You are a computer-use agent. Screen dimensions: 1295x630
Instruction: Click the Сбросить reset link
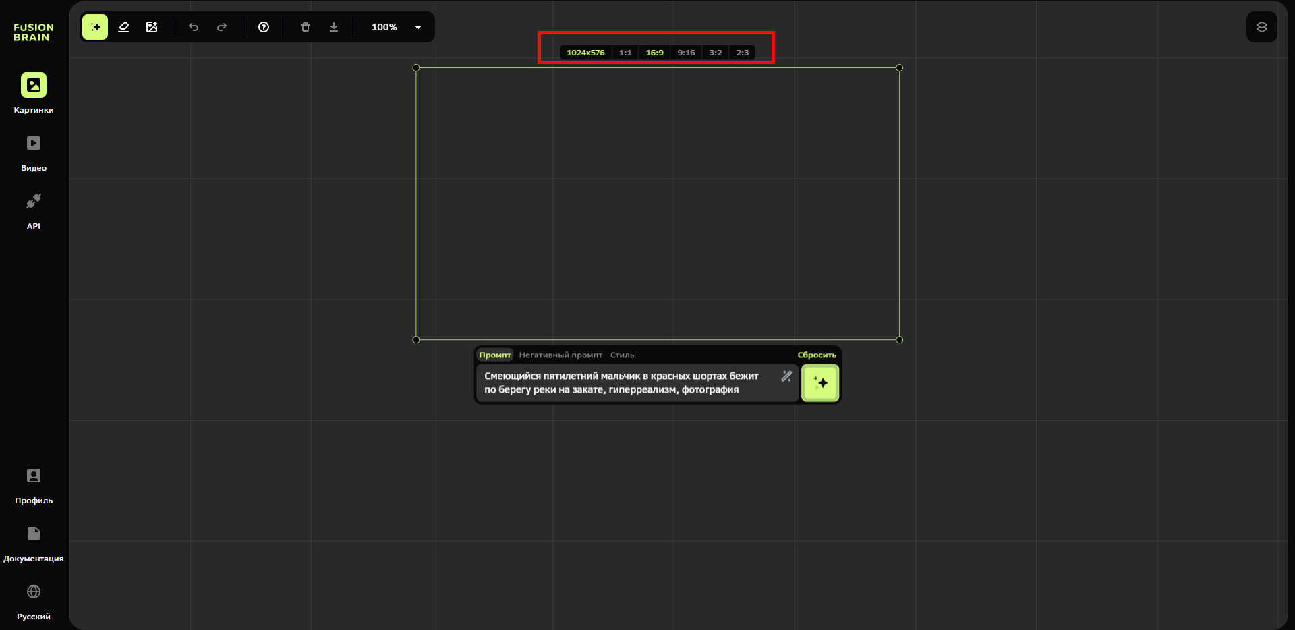pos(816,355)
